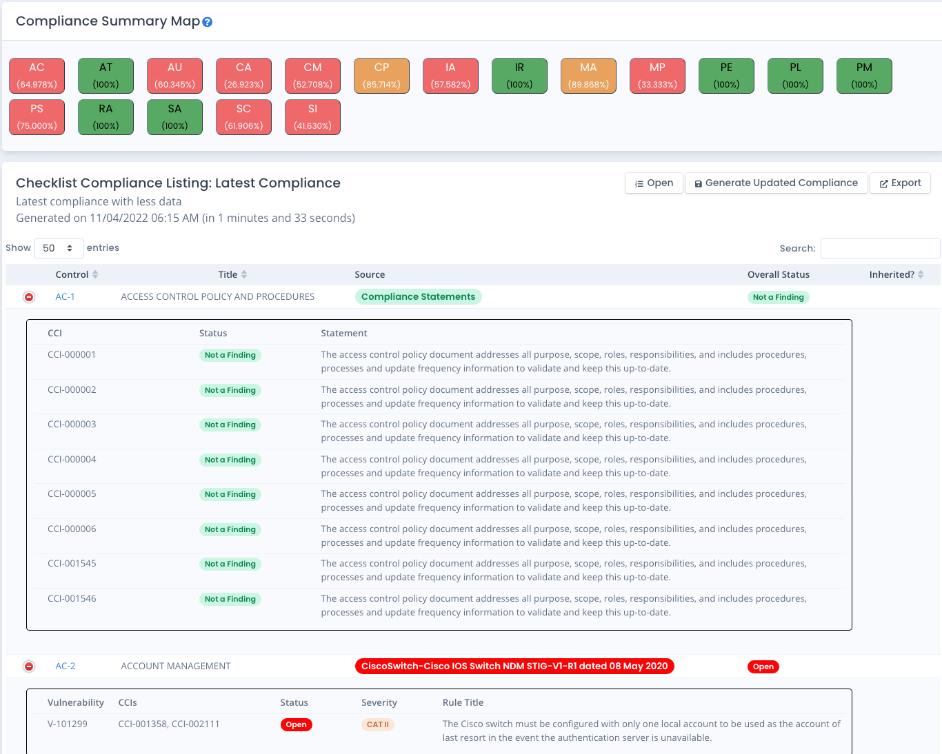Click the Open button

(654, 183)
